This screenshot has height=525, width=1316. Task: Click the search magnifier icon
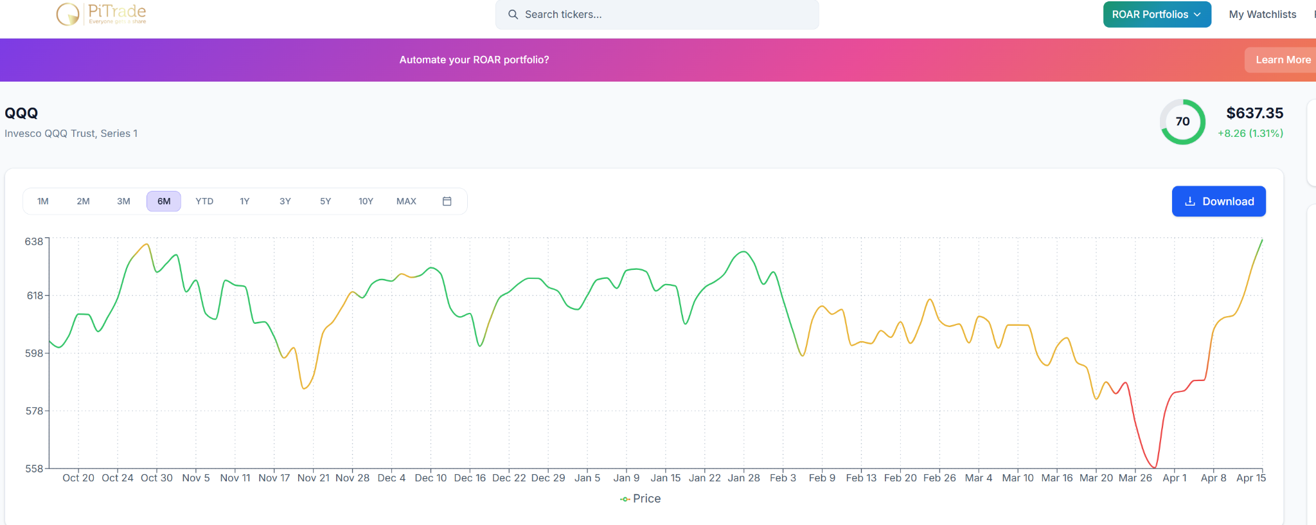click(513, 14)
